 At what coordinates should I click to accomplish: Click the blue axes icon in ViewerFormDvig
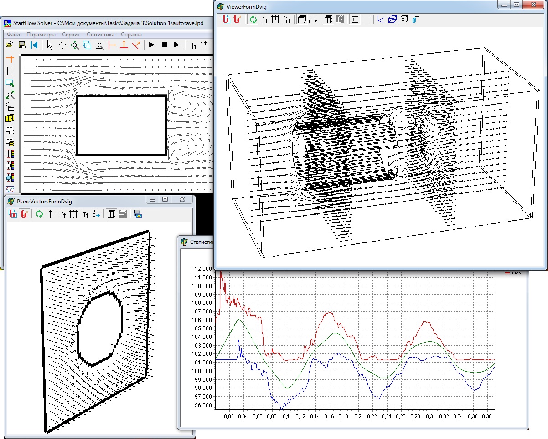click(x=382, y=19)
